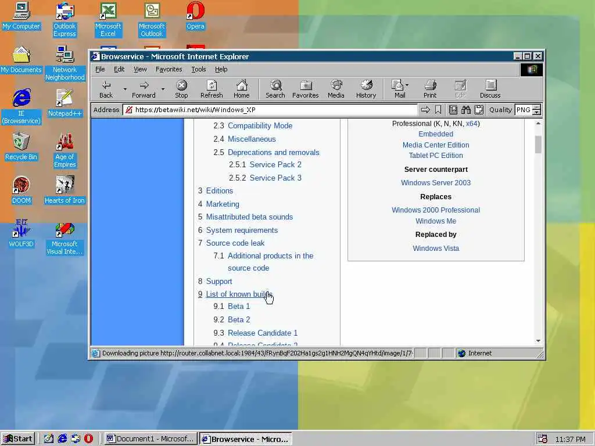Click the Discuss toolbar button
Image resolution: width=595 pixels, height=446 pixels.
point(490,89)
